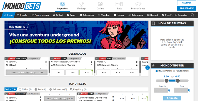The image size is (198, 101).
Task: Select the Mañana radio option
Action: point(164,71)
